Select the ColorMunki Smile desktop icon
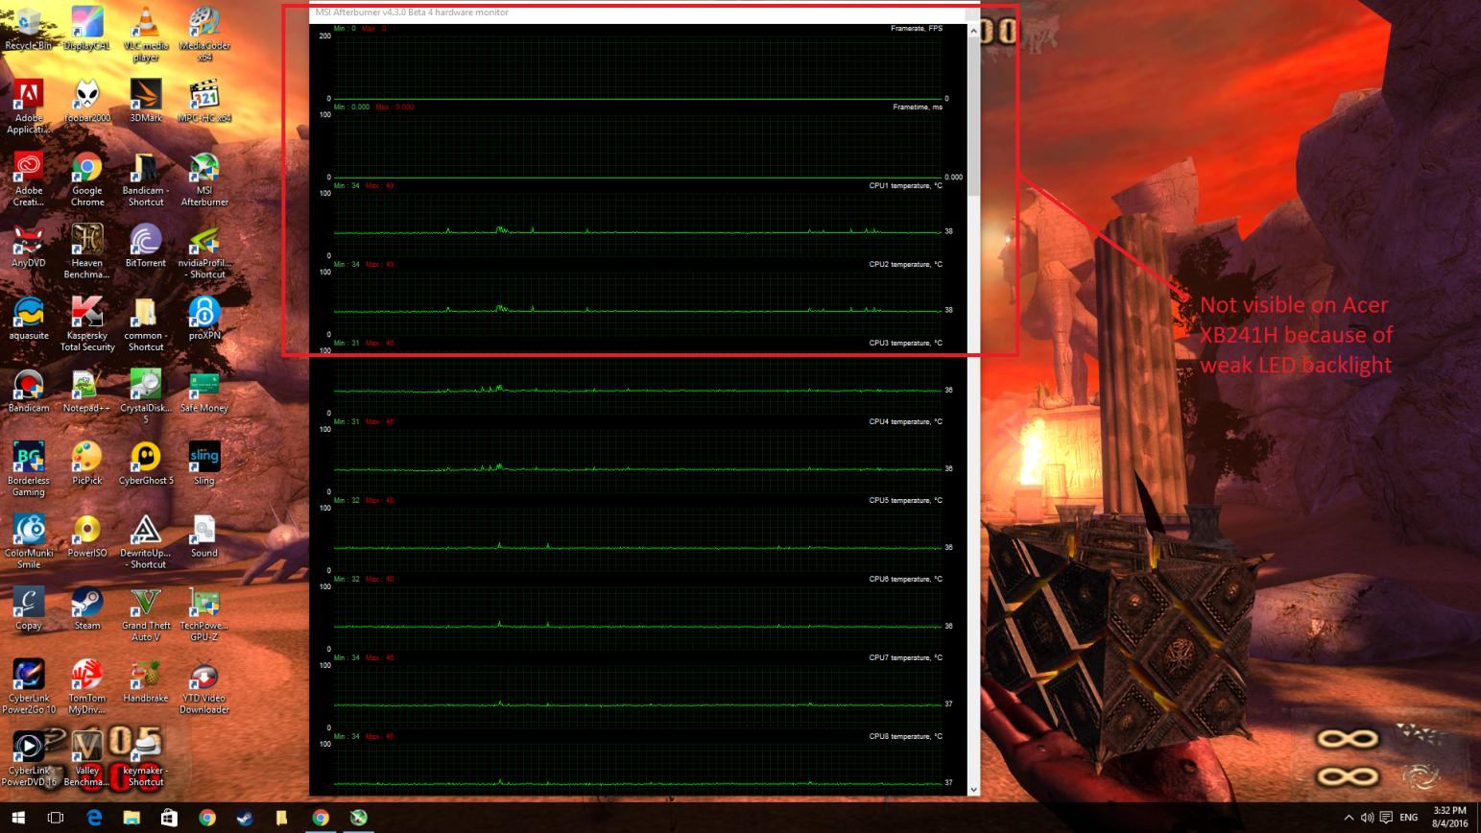 point(29,540)
